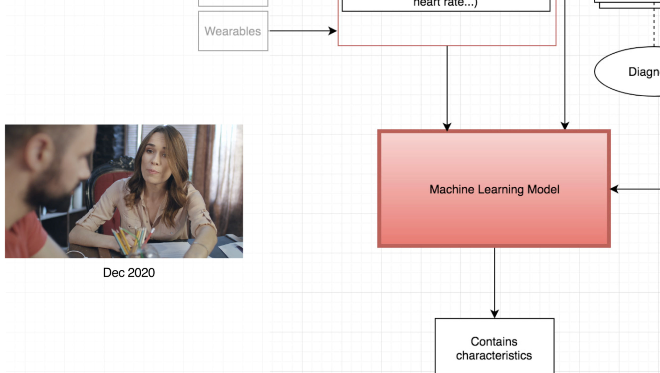Click arrowhead on model's right edge
Screen dimensions: 660x373
(x=614, y=189)
